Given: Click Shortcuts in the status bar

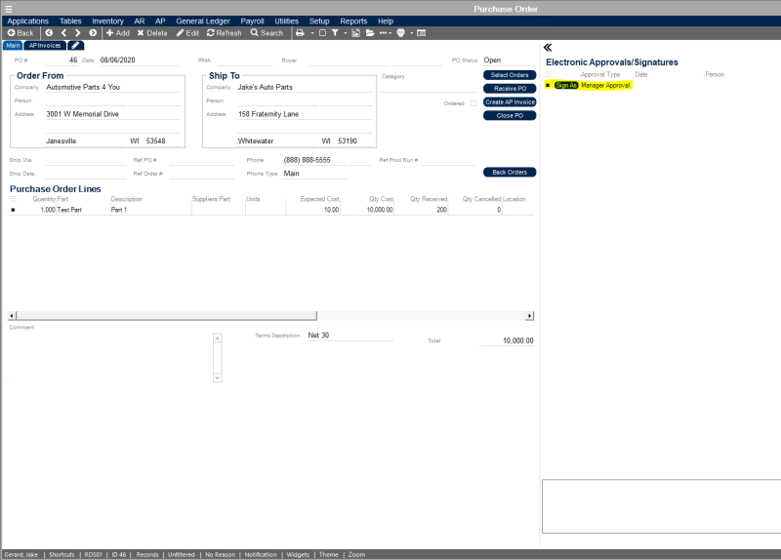Looking at the screenshot, I should click(x=62, y=554).
